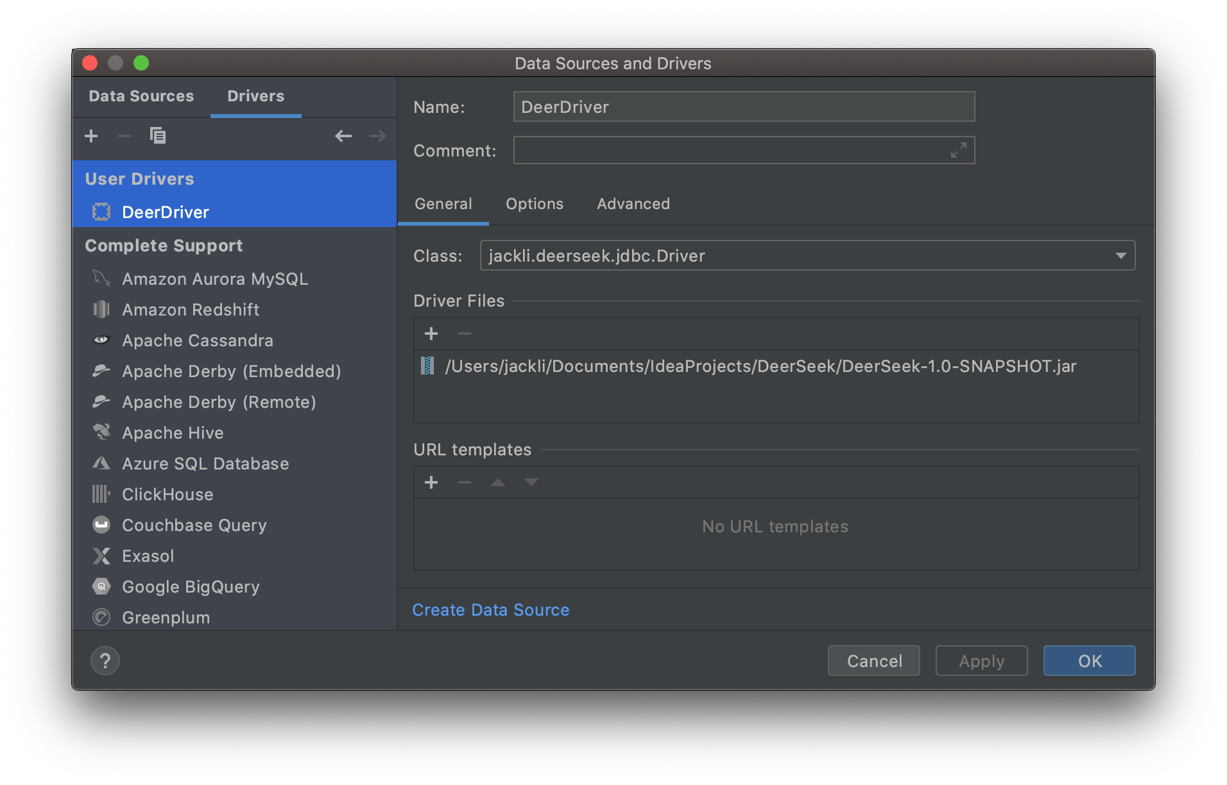Click the Complete Support group header
This screenshot has height=785, width=1227.
coord(235,246)
